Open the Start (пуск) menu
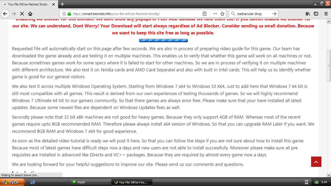The height and width of the screenshot is (186, 331). (x=12, y=182)
